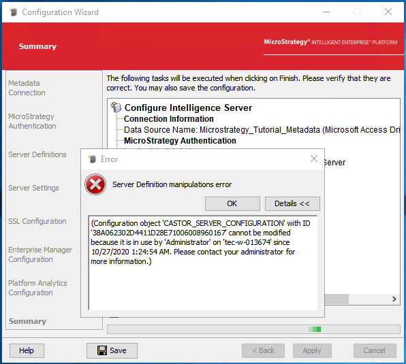The height and width of the screenshot is (364, 406).
Task: Select Platform Analytics Configuration step
Action: tap(37, 288)
